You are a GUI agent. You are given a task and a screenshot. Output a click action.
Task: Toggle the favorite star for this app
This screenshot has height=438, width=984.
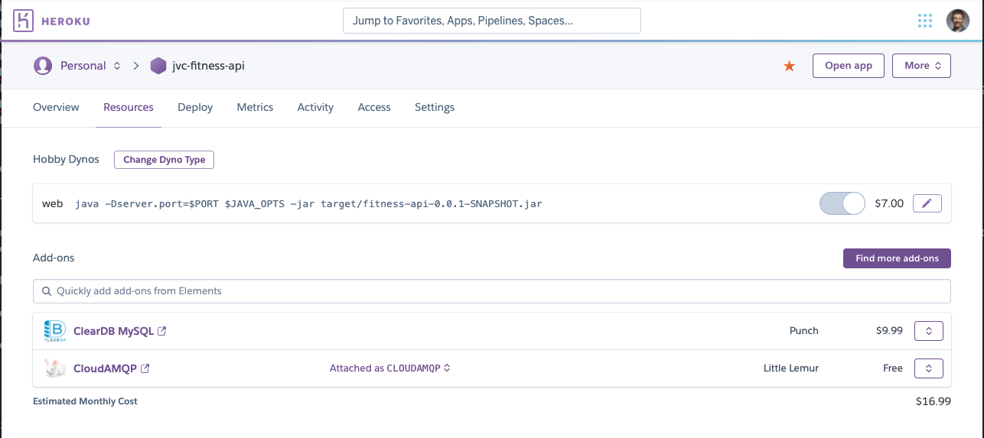click(x=789, y=67)
